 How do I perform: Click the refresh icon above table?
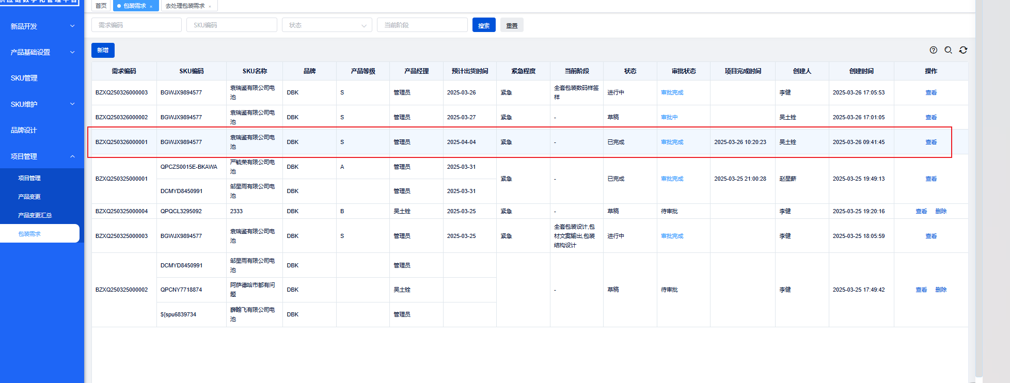(963, 50)
